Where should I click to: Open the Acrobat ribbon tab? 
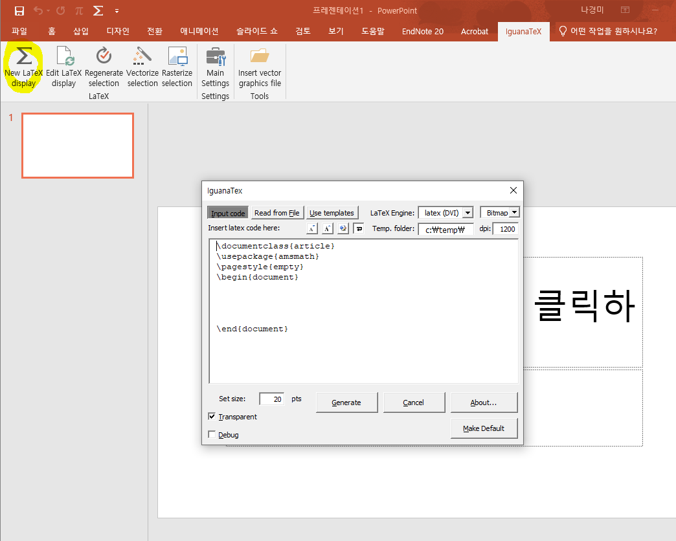(474, 32)
